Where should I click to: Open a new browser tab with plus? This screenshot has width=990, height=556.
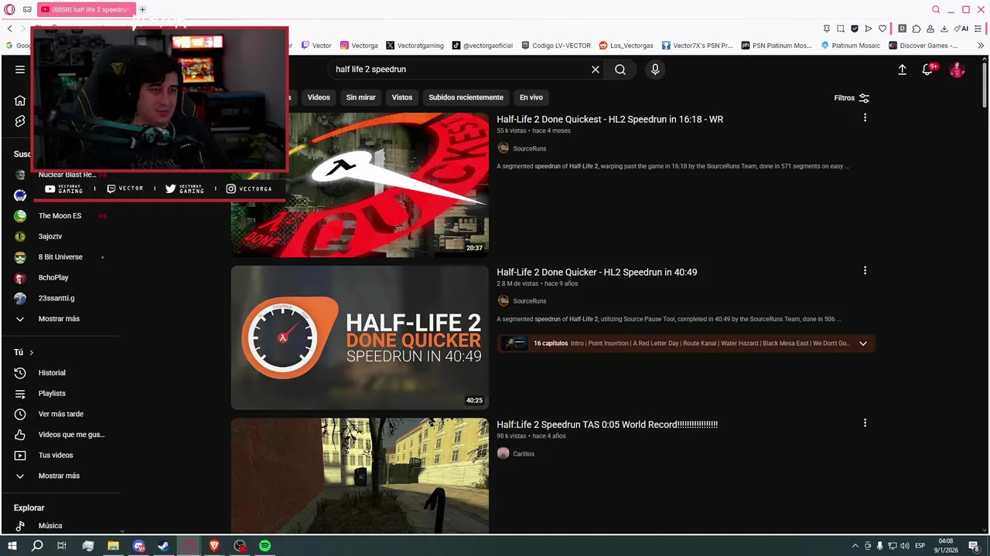(x=142, y=9)
